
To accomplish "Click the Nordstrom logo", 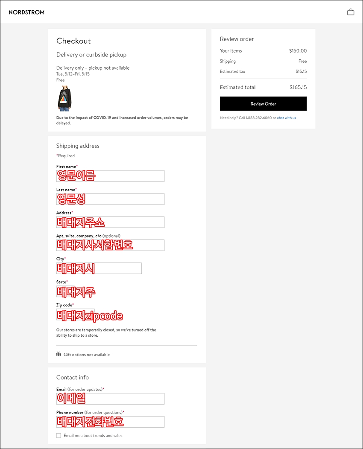I will [x=26, y=12].
